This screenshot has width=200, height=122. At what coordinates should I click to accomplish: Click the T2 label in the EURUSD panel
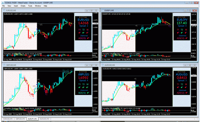(x=84, y=30)
